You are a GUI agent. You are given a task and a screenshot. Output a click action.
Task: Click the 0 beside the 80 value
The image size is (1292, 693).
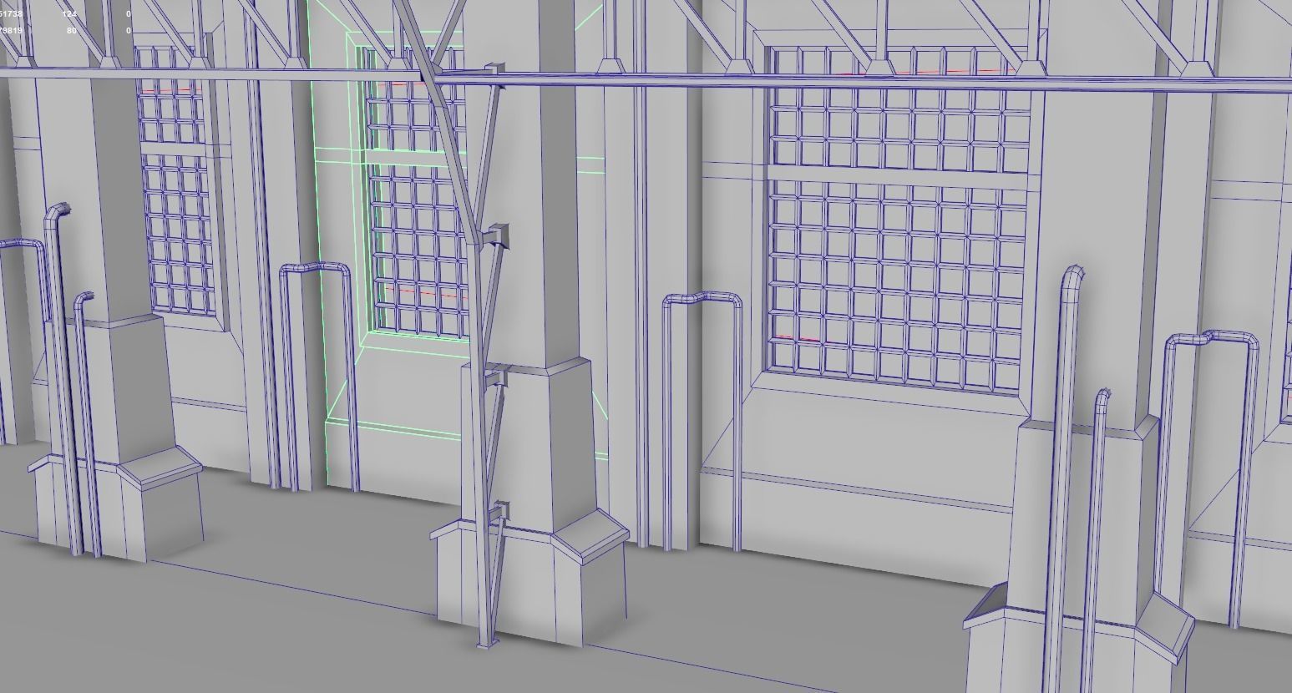[129, 31]
